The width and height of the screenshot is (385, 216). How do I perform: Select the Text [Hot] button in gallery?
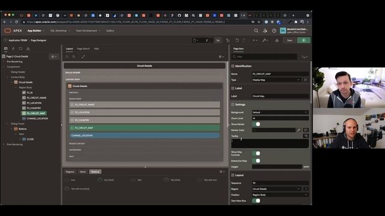pos(172,180)
